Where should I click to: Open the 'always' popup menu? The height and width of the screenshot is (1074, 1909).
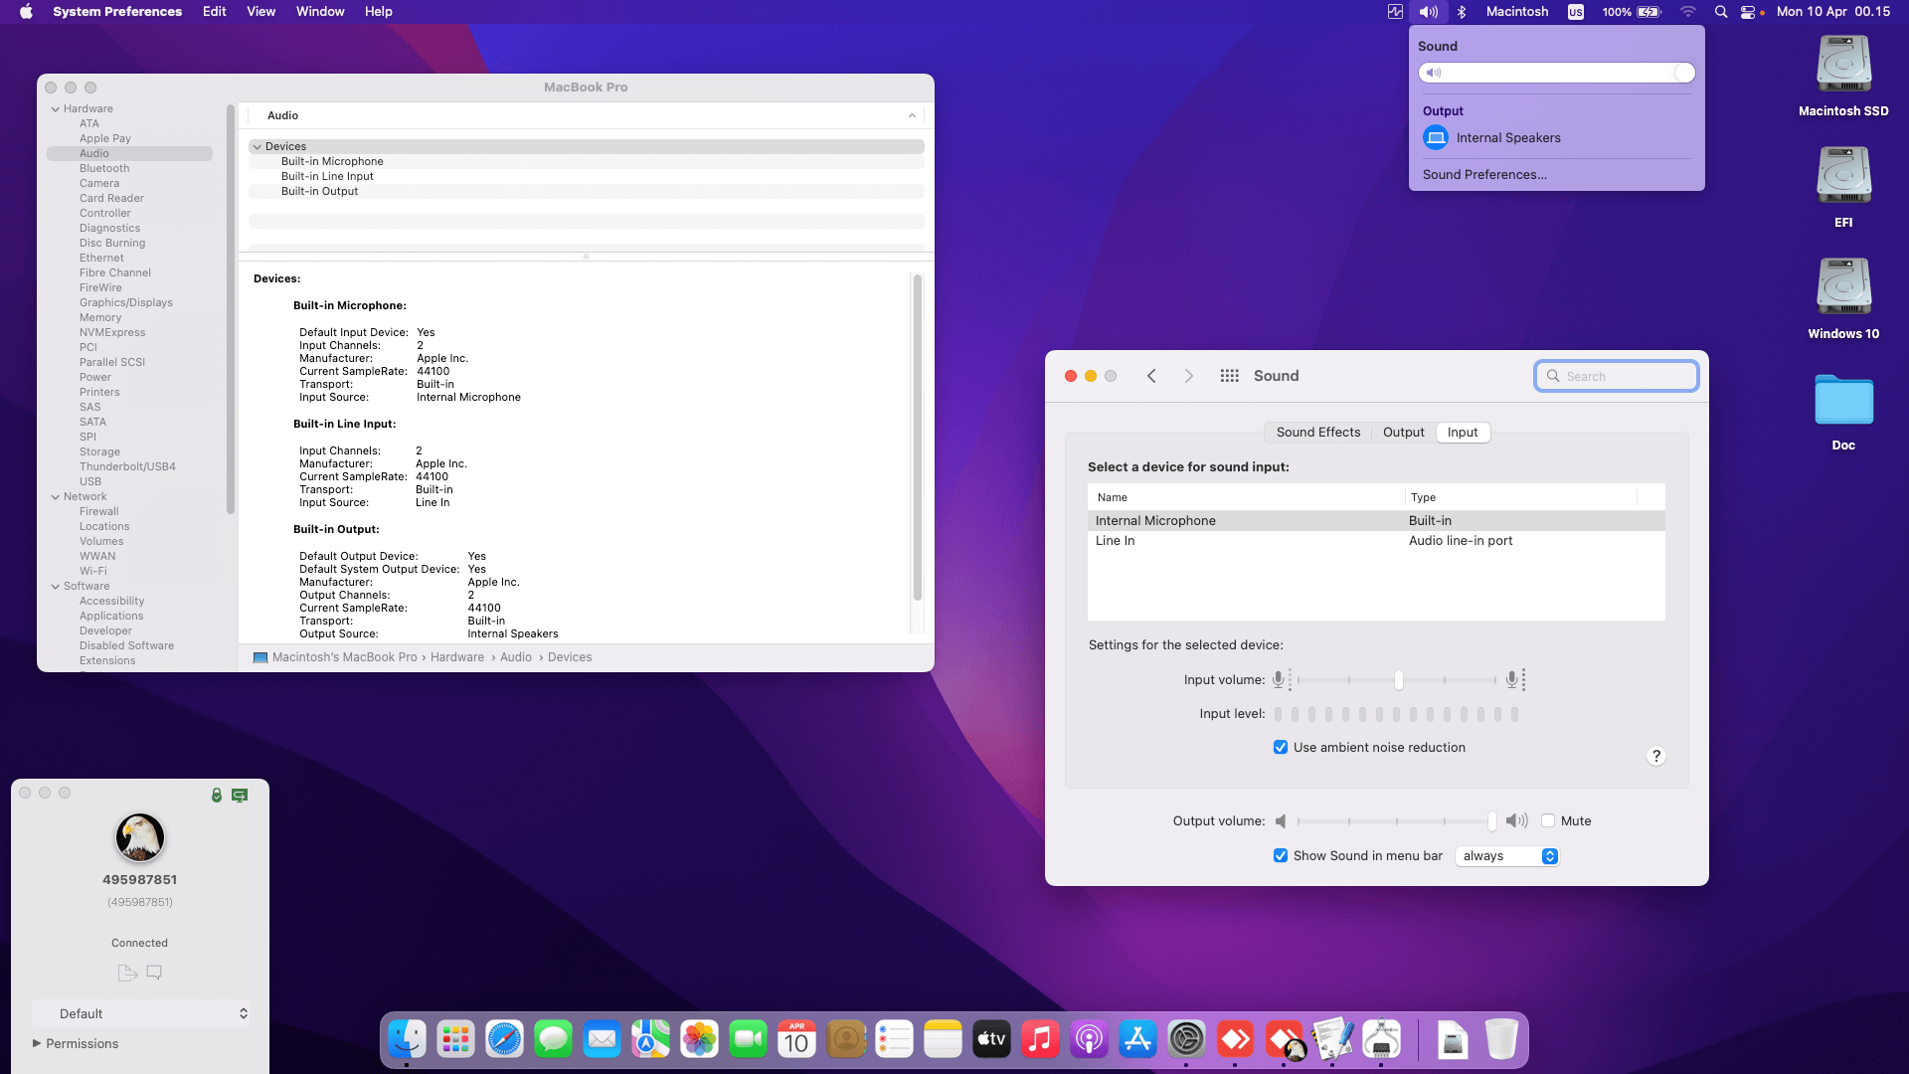click(x=1506, y=856)
